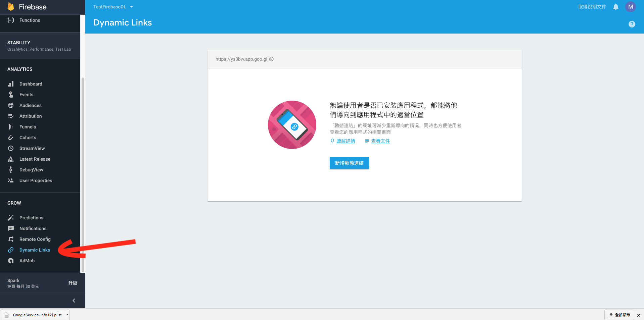Click the Firebase flame logo
This screenshot has width=644, height=320.
coord(11,7)
